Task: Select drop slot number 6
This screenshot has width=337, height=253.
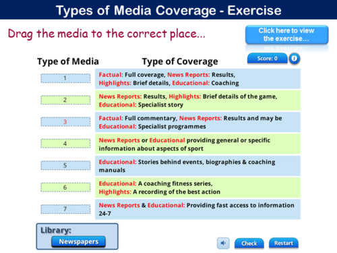Action: coord(65,187)
